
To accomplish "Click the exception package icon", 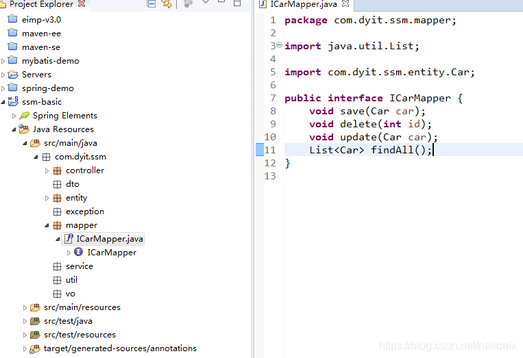I will click(58, 212).
